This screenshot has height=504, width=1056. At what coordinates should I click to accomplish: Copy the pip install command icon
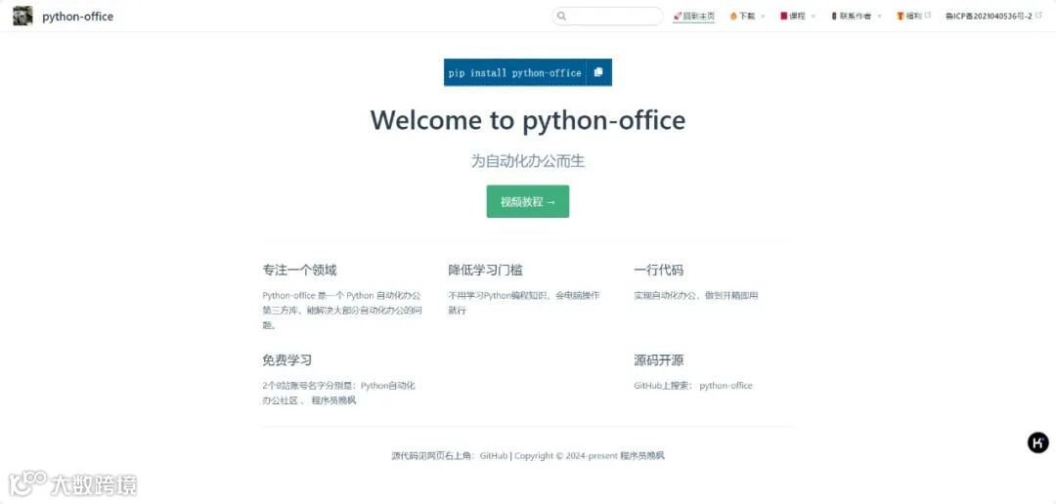[598, 72]
